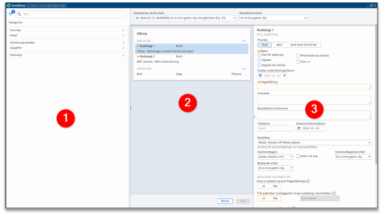Open the three-dot menu for Uppgifter section
This screenshot has height=217, width=384.
point(244,69)
